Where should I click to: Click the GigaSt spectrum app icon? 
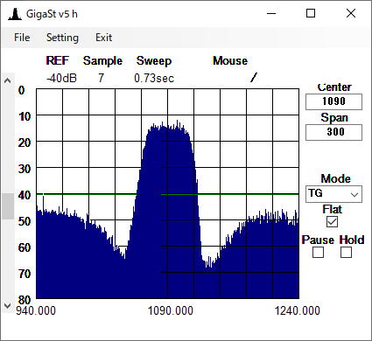[15, 14]
